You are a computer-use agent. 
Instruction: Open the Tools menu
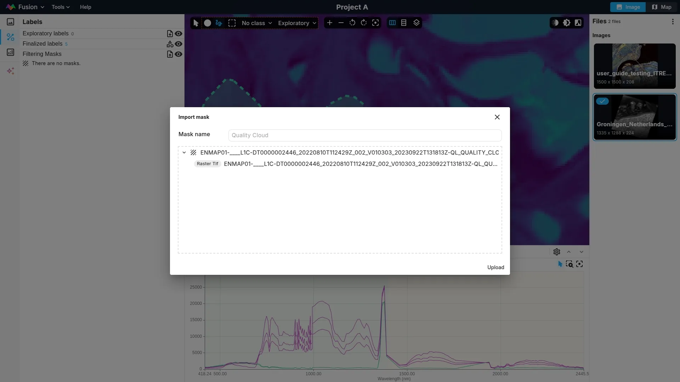coord(60,7)
